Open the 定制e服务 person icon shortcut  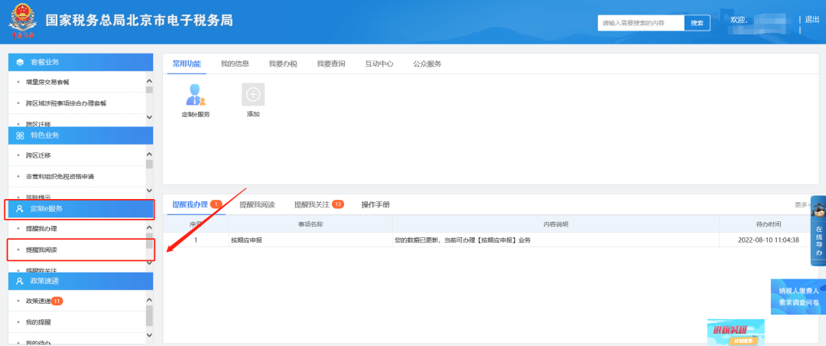click(196, 95)
